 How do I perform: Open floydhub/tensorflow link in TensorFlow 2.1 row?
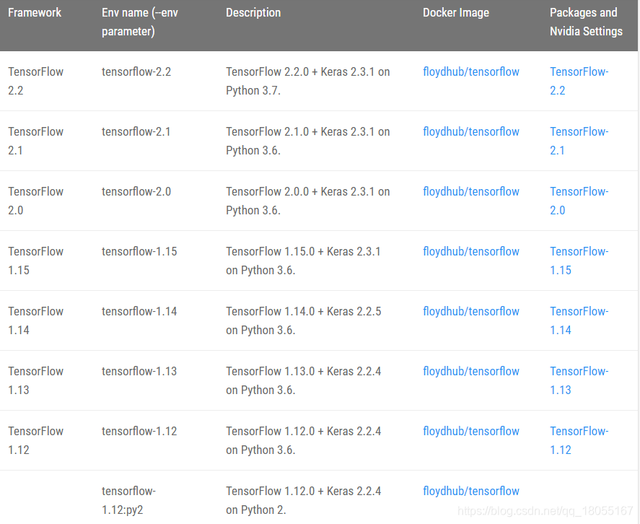[471, 132]
